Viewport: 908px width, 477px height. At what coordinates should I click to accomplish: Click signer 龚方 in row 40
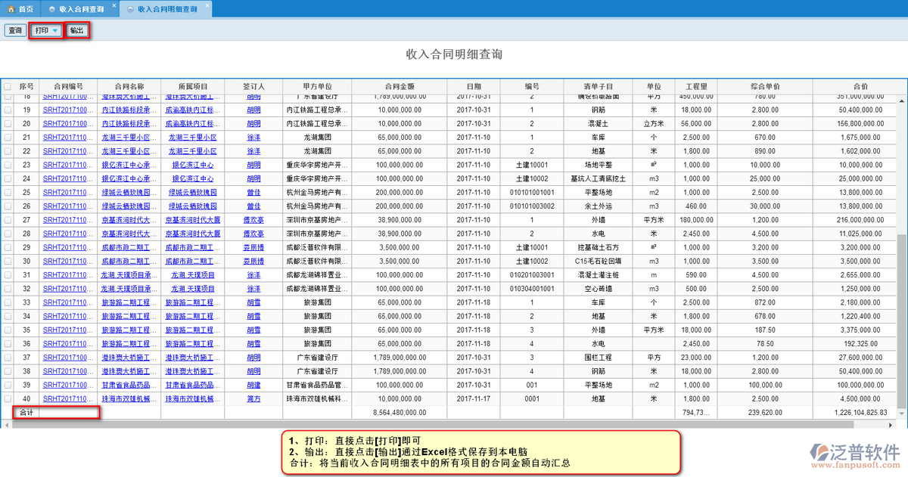(253, 398)
